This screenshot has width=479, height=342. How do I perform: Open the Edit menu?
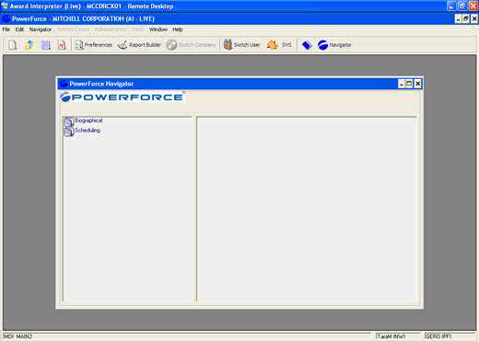[19, 29]
